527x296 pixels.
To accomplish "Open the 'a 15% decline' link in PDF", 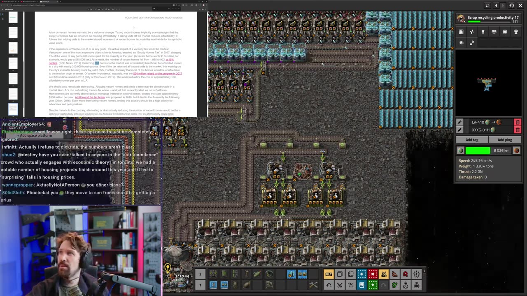I will pyautogui.click(x=170, y=60).
